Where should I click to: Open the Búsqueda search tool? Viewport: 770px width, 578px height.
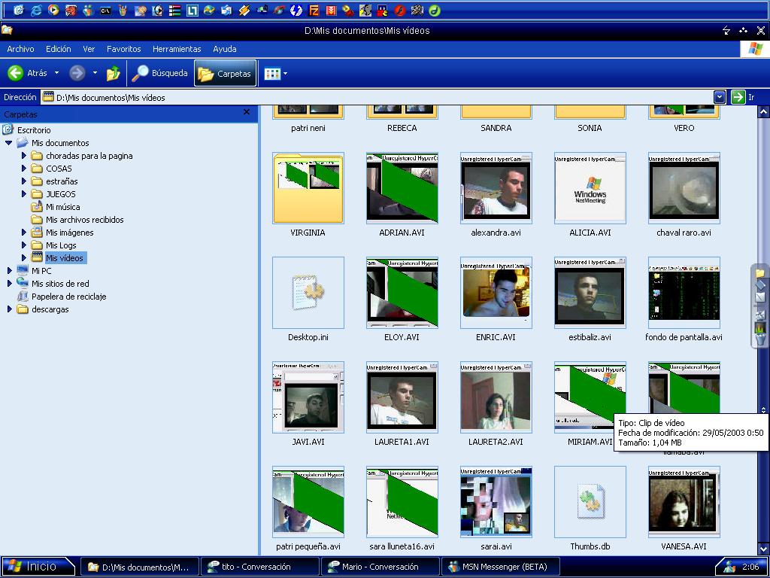pos(159,73)
